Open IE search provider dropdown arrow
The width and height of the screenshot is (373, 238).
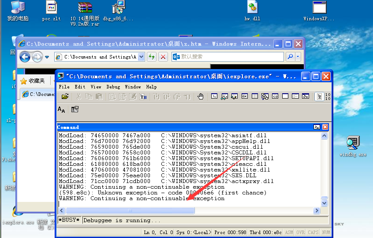coord(298,57)
